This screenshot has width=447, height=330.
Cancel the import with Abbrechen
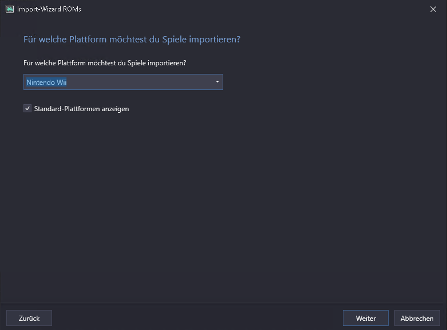(417, 318)
